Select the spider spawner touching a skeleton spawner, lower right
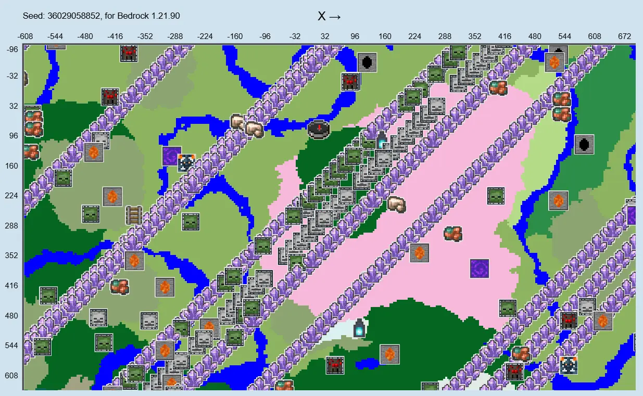643x396 pixels. coord(569,320)
